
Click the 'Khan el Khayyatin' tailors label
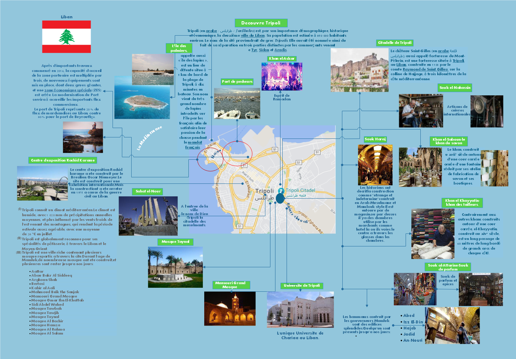point(462,203)
